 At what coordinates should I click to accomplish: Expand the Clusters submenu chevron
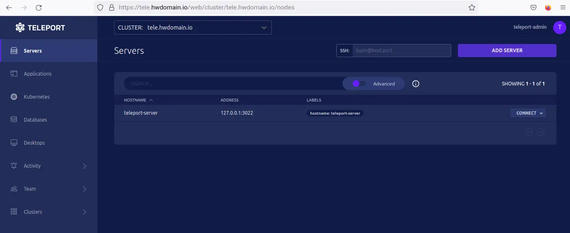pyautogui.click(x=85, y=212)
